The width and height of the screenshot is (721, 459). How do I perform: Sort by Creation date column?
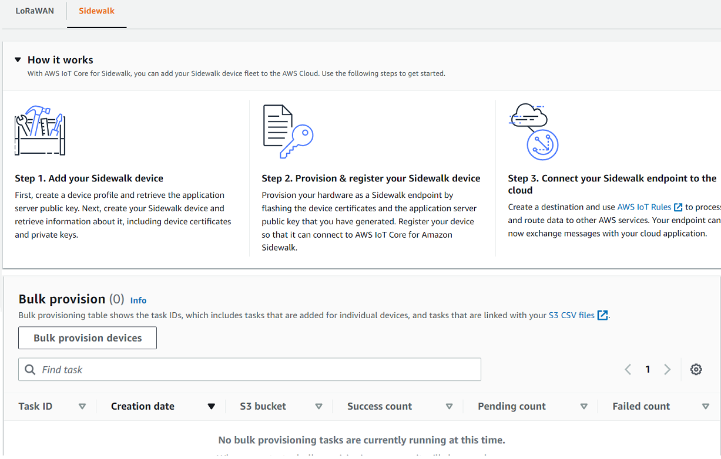point(211,407)
